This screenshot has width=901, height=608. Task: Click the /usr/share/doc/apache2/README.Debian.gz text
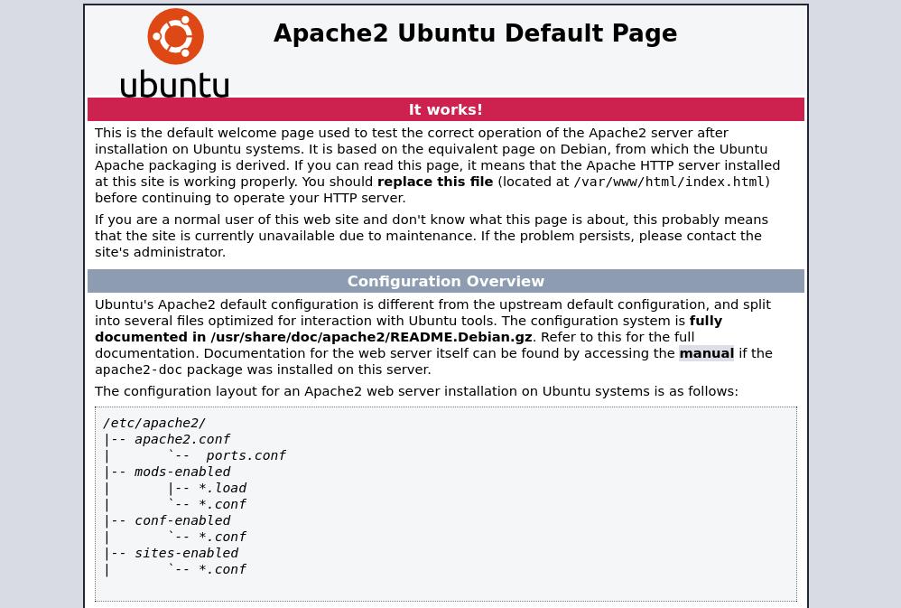(371, 337)
